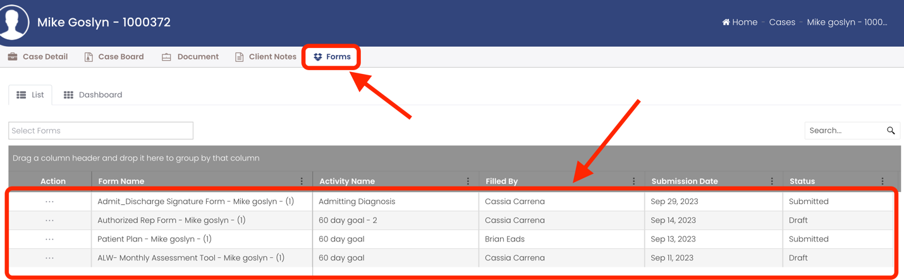
Task: Click the user avatar profile icon
Action: point(14,21)
